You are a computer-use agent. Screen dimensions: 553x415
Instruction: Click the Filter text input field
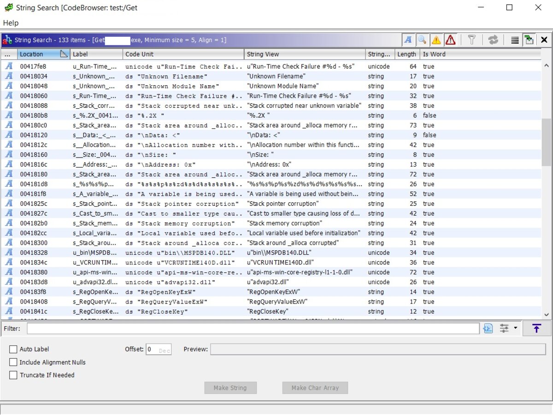tap(253, 328)
